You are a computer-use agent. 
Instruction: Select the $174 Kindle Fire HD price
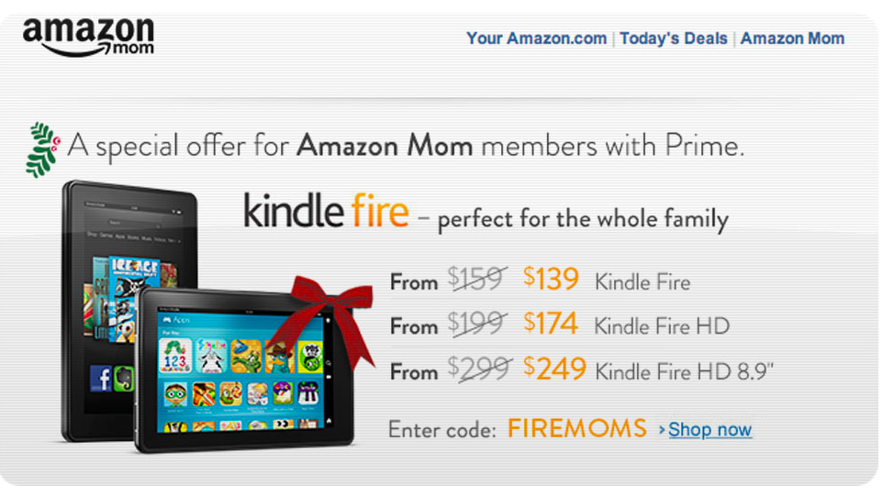coord(551,324)
